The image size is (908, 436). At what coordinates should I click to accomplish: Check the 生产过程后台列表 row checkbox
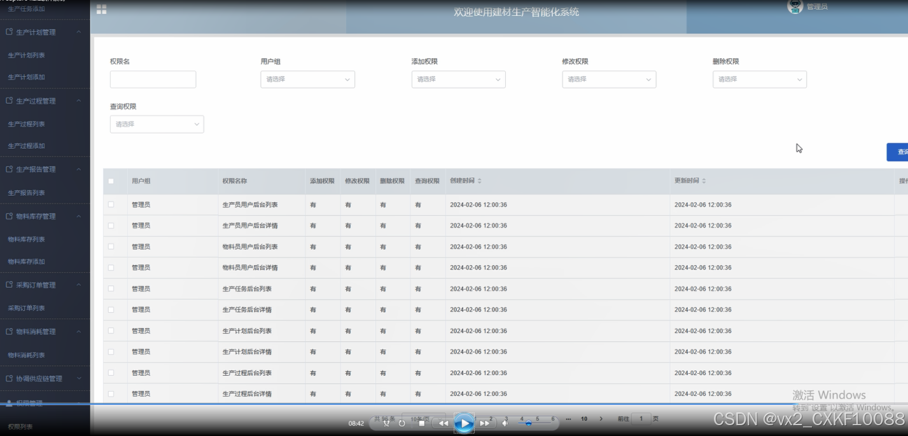coord(111,372)
